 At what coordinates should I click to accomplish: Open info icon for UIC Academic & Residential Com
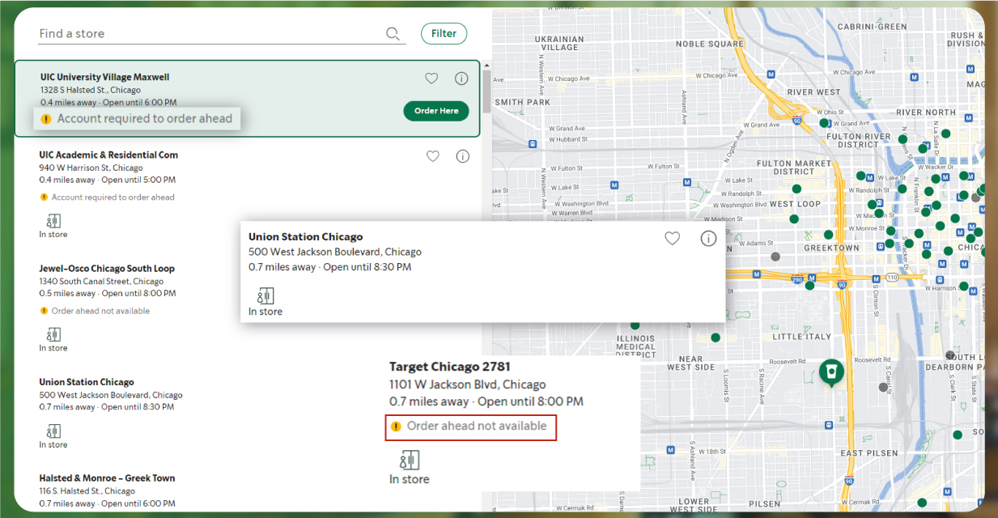click(x=463, y=156)
